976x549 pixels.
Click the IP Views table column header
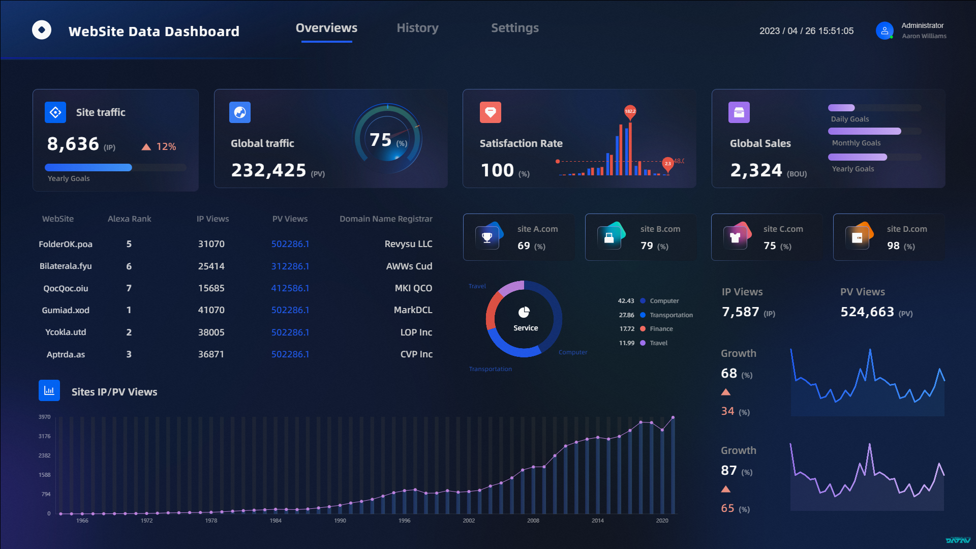click(x=213, y=219)
